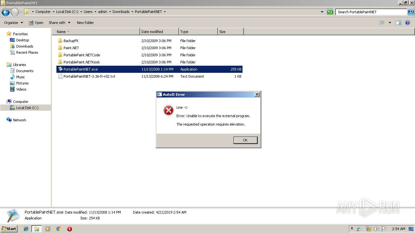Click Network in navigation pane
This screenshot has width=415, height=233.
click(x=19, y=120)
